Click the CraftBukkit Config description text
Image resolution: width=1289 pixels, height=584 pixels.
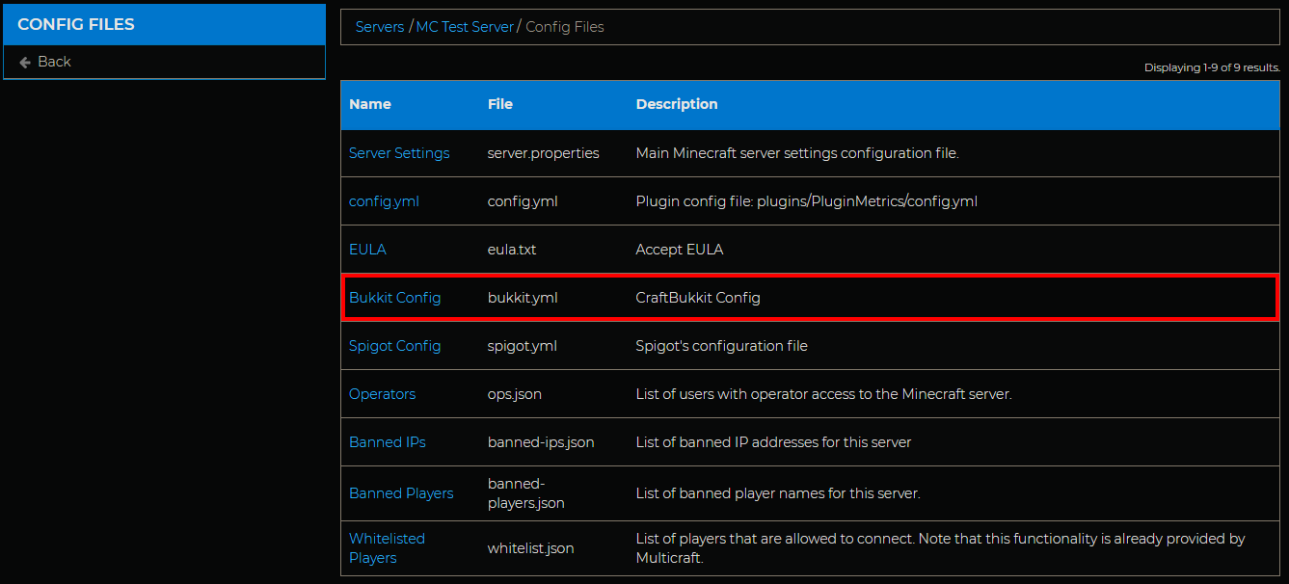click(x=697, y=298)
